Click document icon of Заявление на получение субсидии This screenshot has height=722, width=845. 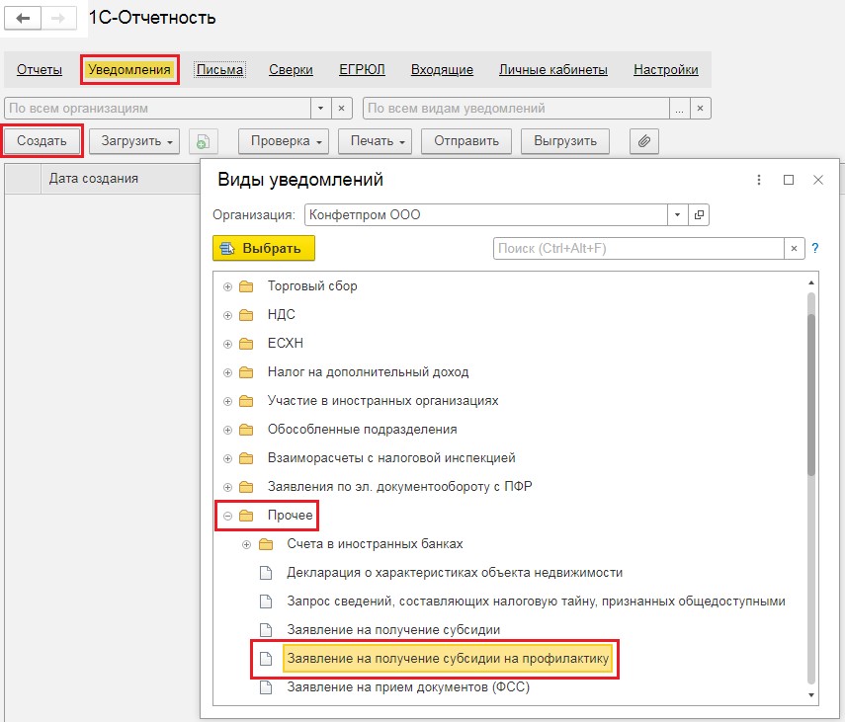click(x=266, y=630)
